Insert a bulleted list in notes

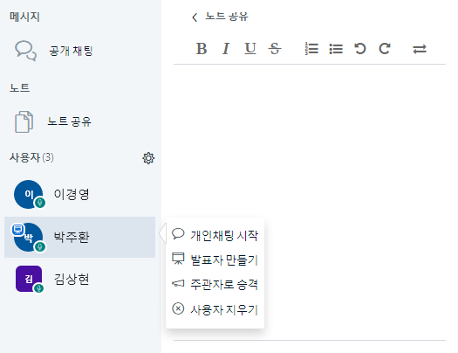[x=336, y=49]
